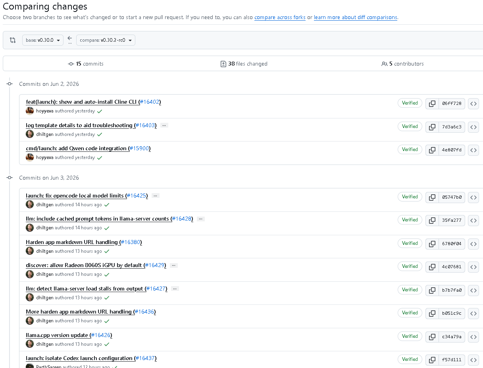Viewport: 483px width, 368px height.
Task: View checks status on llama.cpp version update commit
Action: [107, 345]
